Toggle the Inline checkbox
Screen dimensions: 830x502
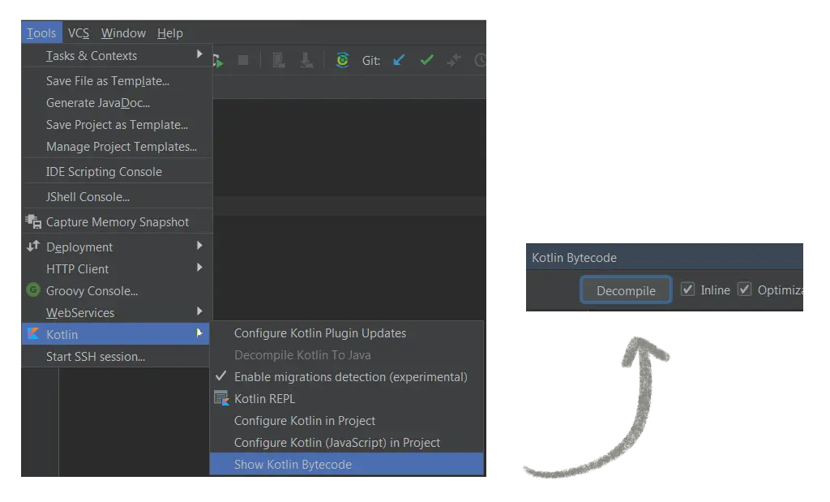tap(687, 290)
